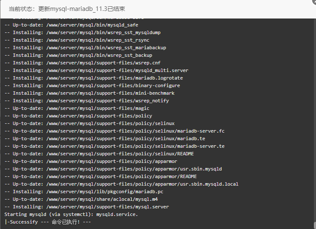316x229 pixels.
Task: Click the selinux/mariadb-server.fc log line
Action: click(114, 131)
